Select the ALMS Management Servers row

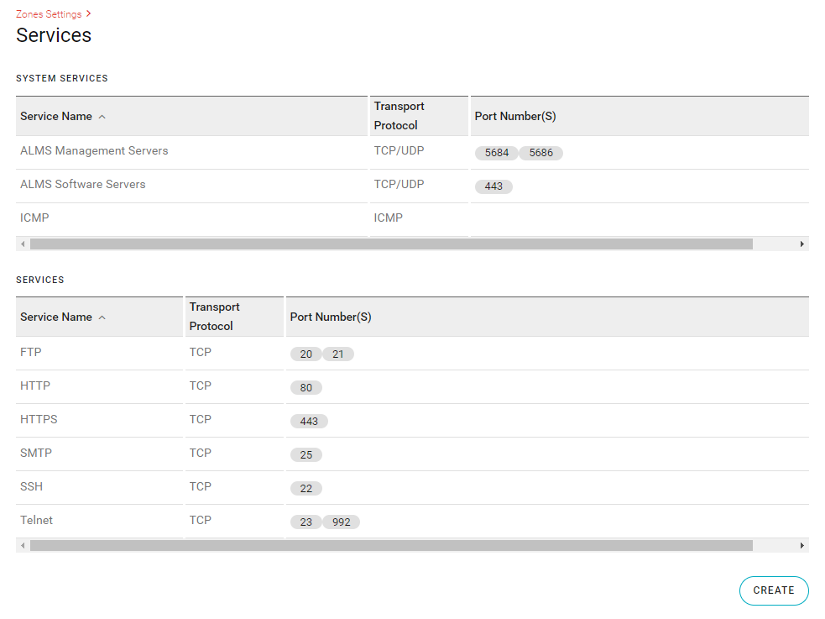point(412,153)
